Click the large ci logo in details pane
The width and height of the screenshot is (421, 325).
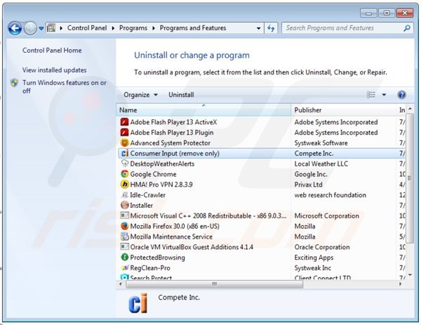click(138, 303)
